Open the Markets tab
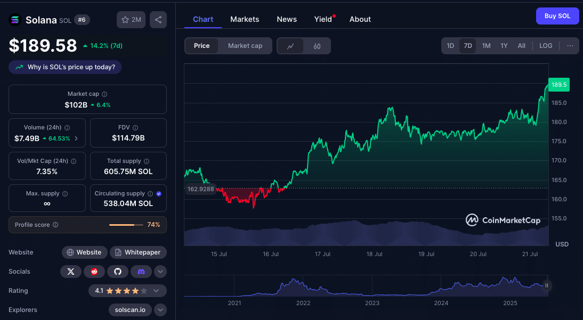This screenshot has height=320, width=583. (245, 19)
